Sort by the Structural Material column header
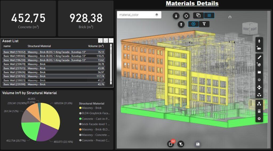 click(39, 46)
